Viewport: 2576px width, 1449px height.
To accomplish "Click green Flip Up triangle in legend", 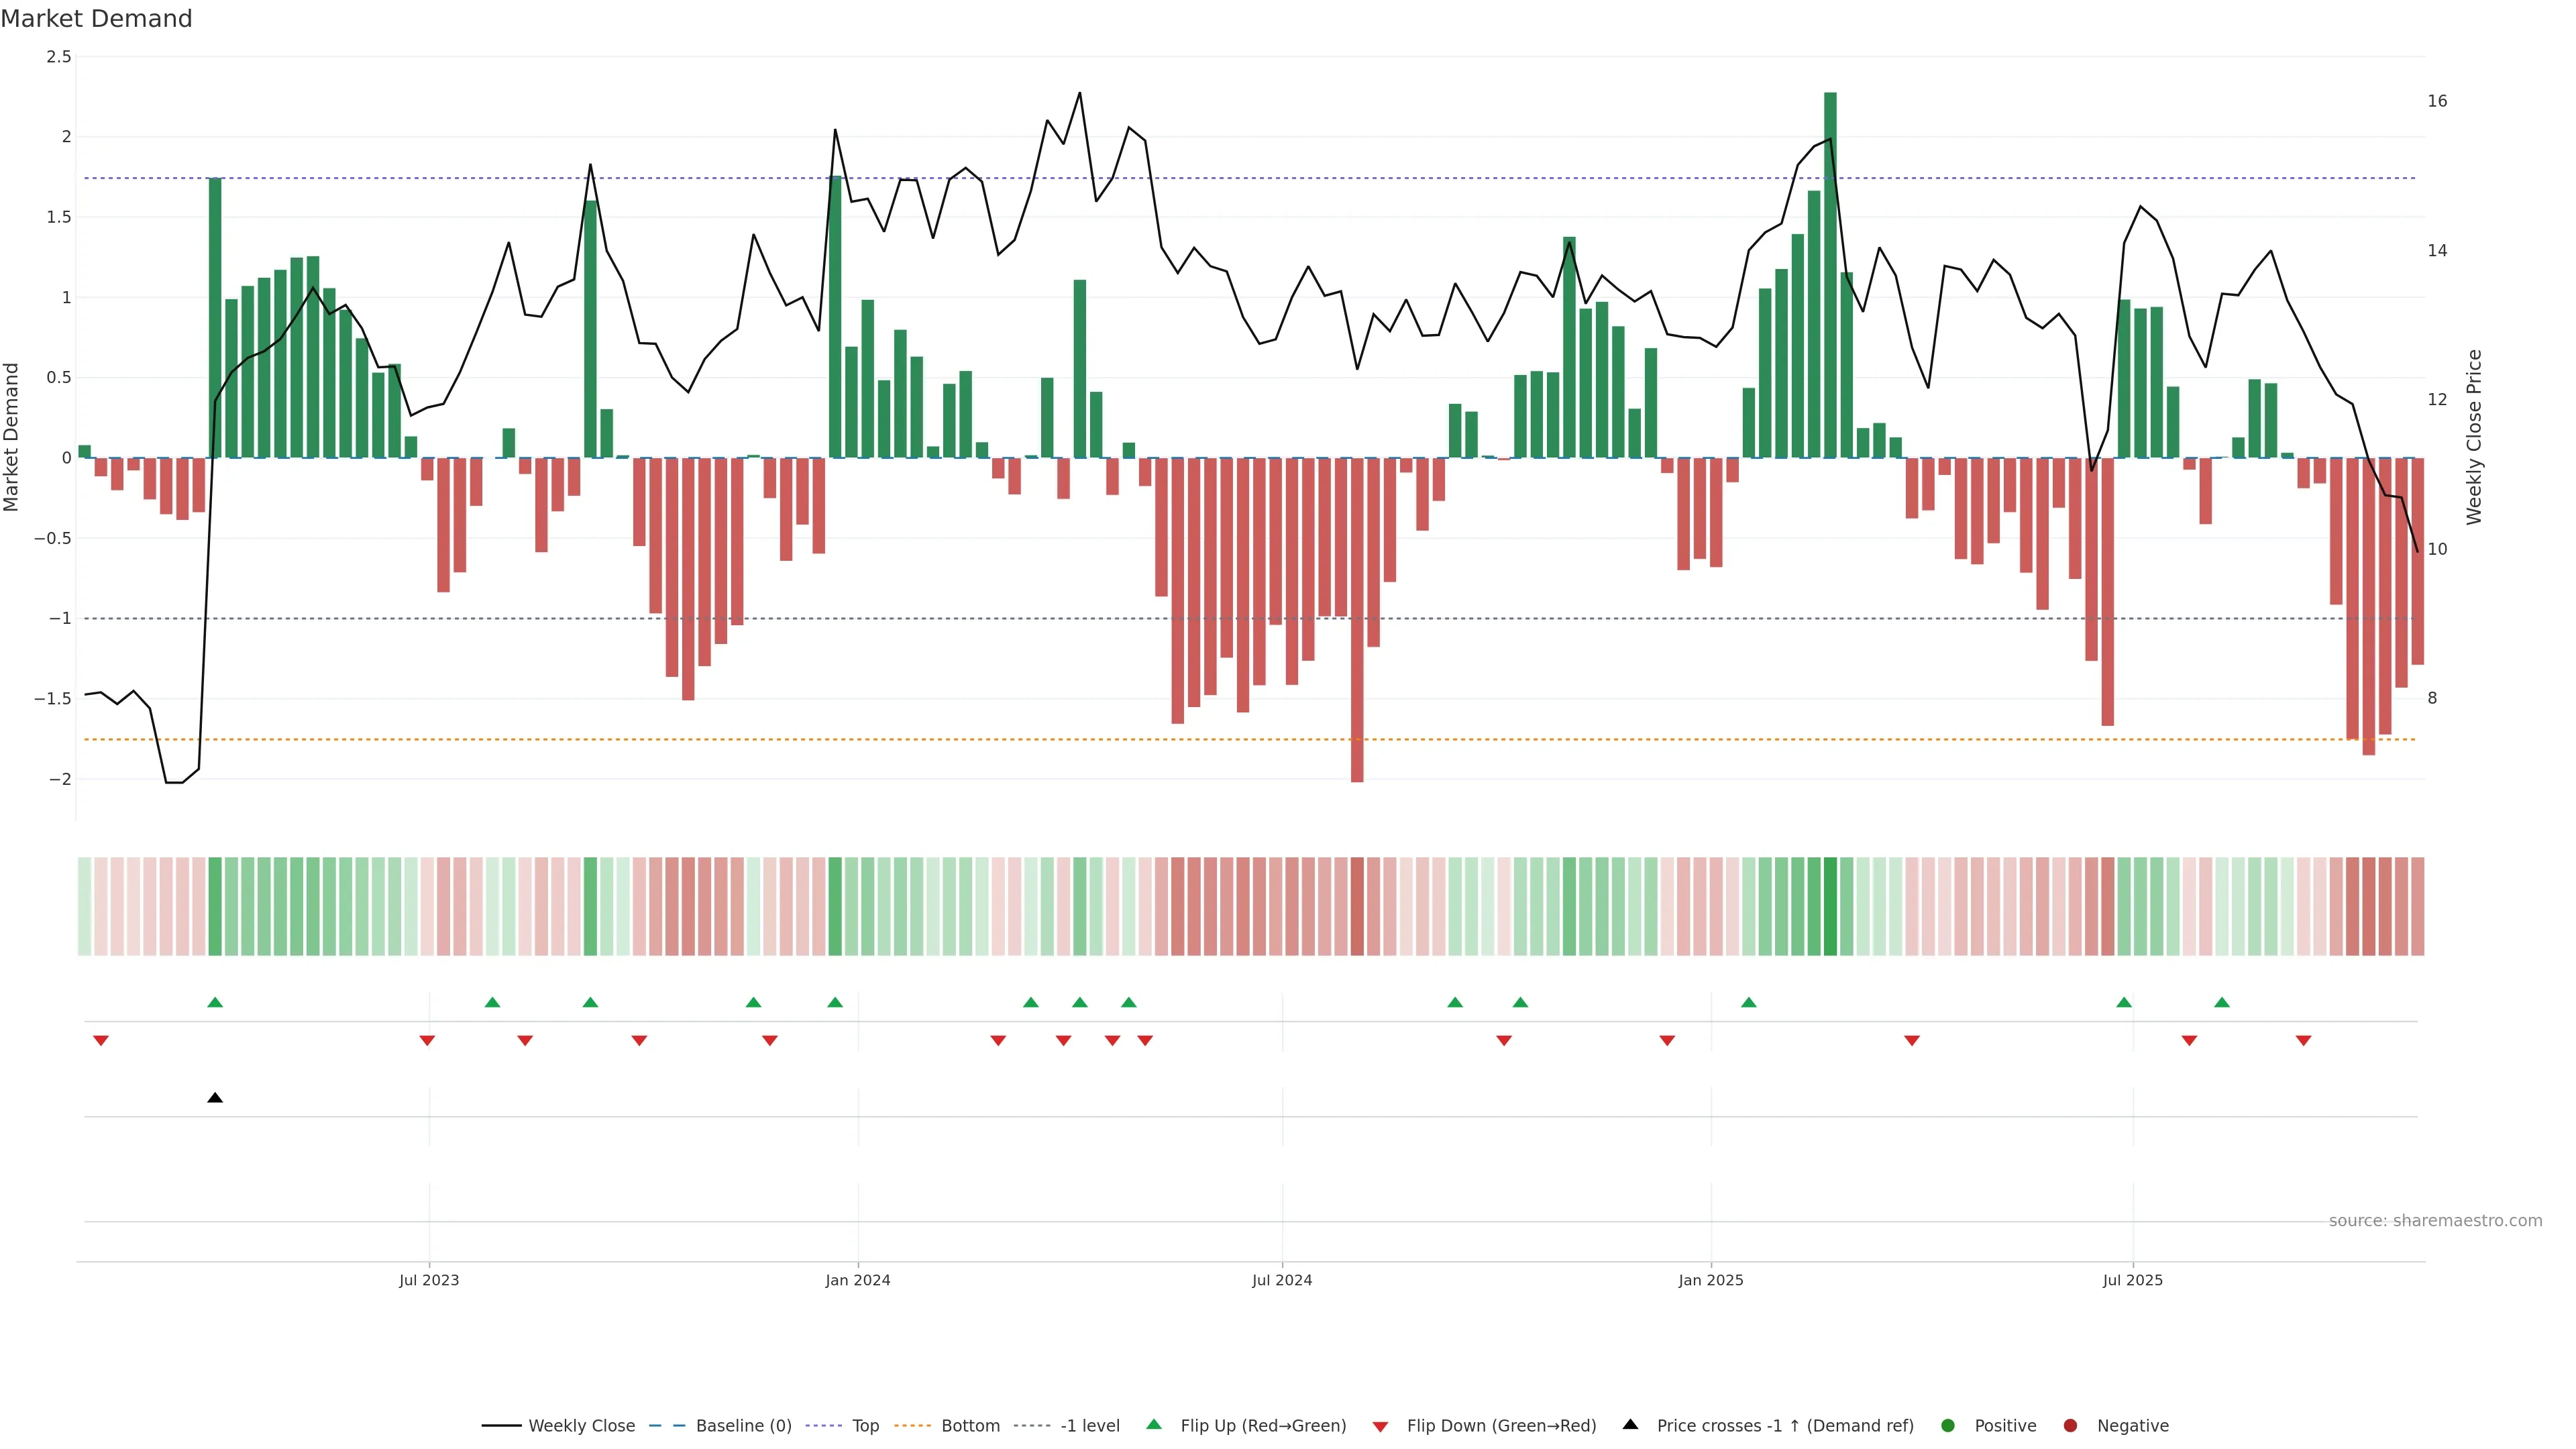I will (x=1154, y=1425).
